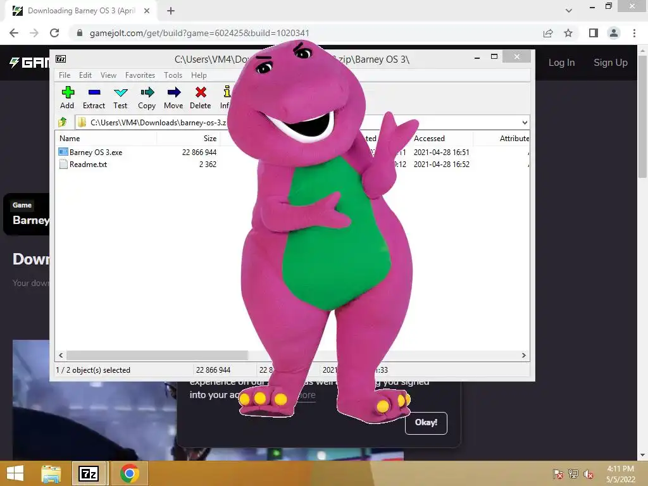648x486 pixels.
Task: Click the Okay! button on Game Jolt banner
Action: coord(426,423)
